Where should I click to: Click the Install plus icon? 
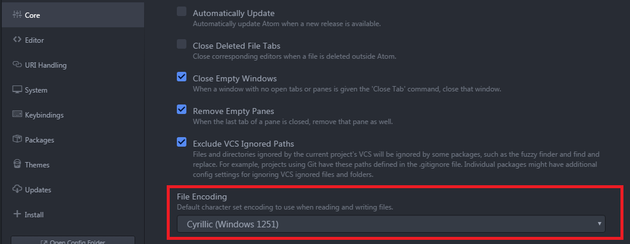(x=17, y=214)
